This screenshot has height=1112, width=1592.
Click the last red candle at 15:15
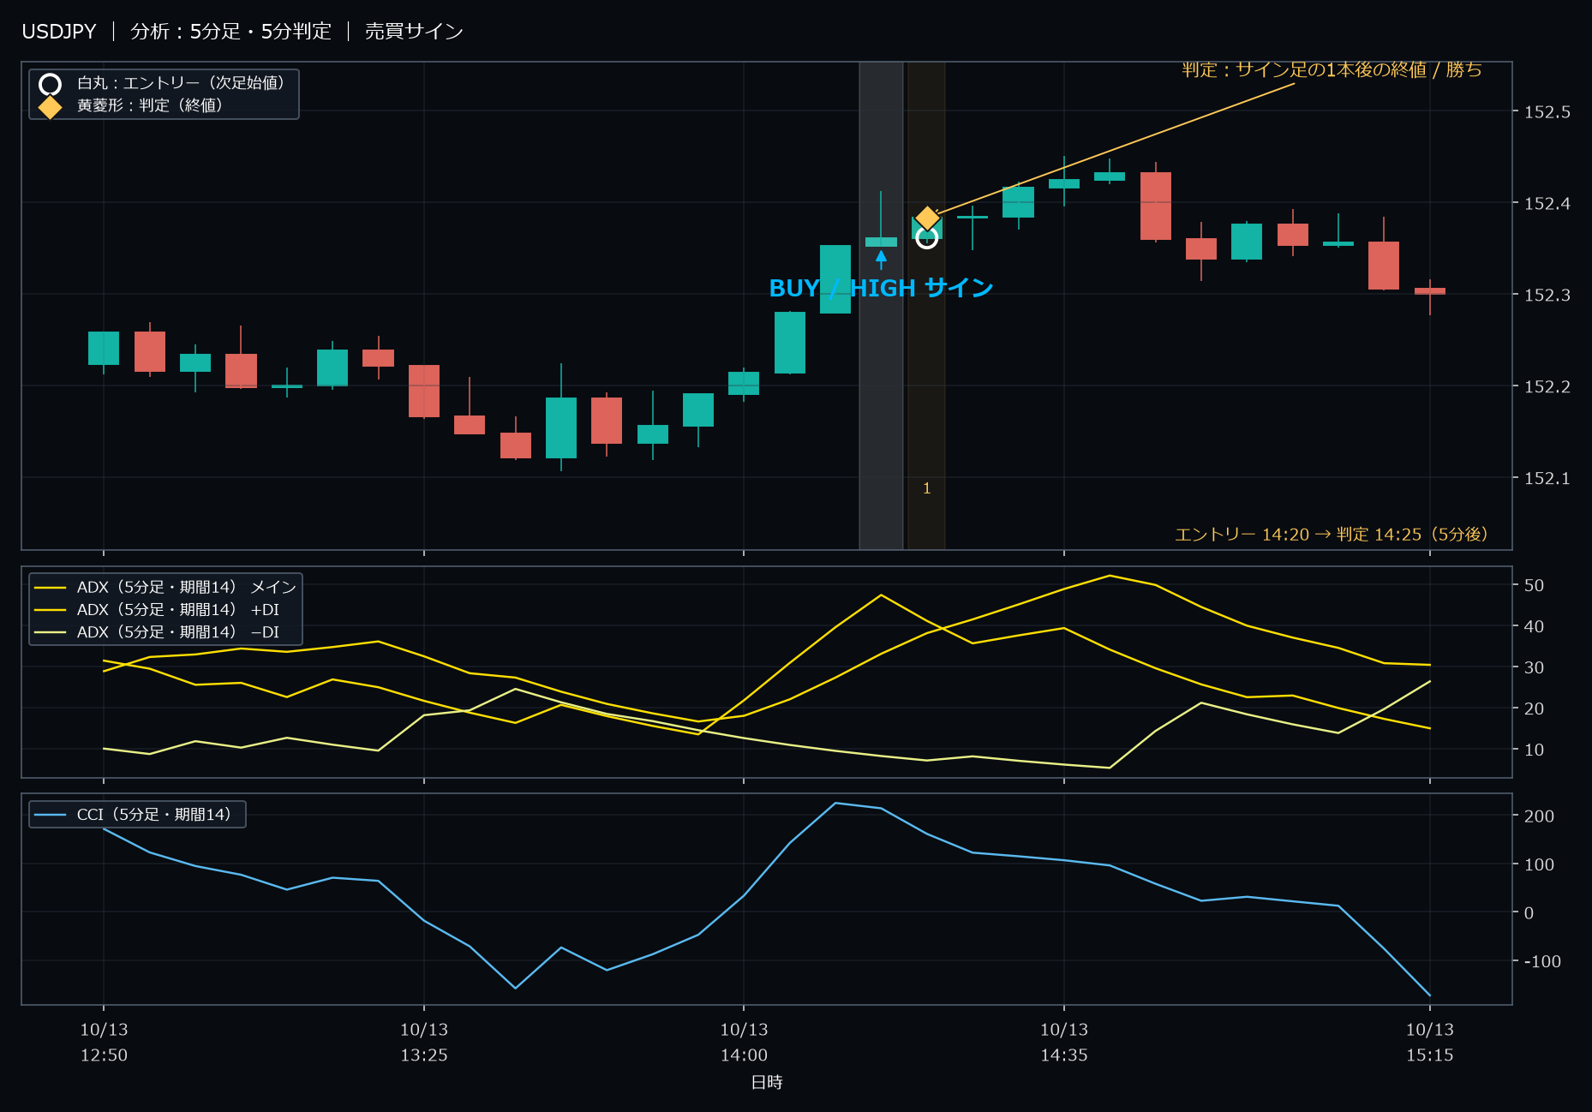(x=1430, y=291)
